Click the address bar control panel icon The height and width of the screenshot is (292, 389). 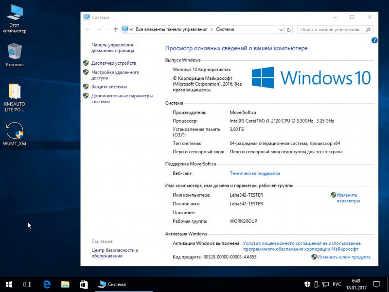(x=125, y=29)
